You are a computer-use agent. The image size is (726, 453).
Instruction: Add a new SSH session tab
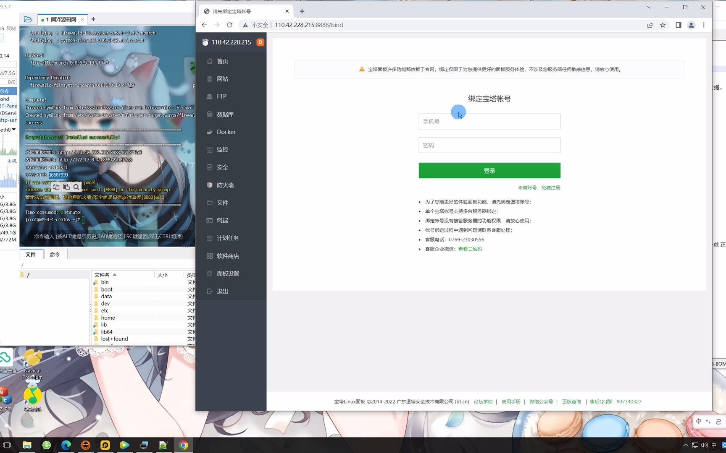click(x=93, y=19)
